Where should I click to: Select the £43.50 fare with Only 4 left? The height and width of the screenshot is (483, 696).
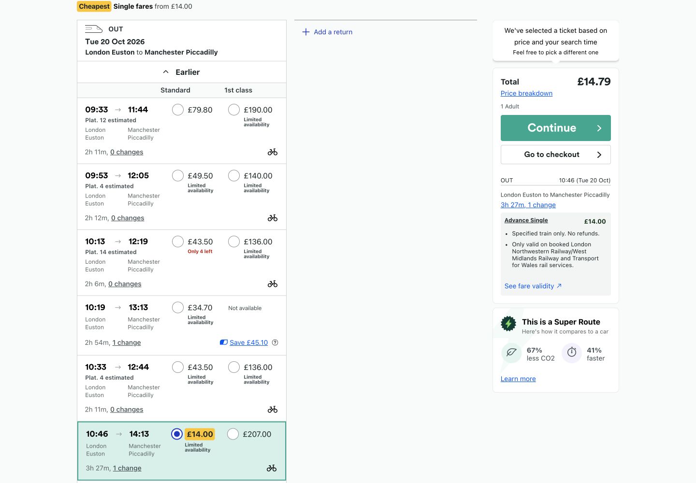point(178,241)
